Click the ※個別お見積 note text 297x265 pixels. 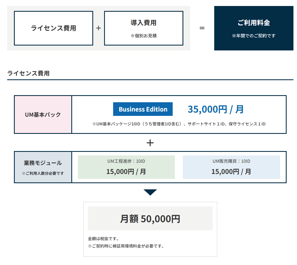[143, 36]
